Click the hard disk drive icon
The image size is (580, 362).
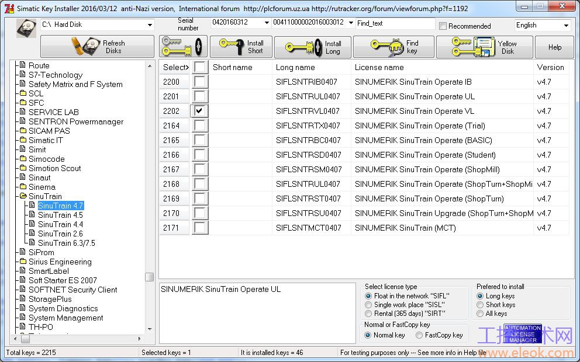pyautogui.click(x=26, y=27)
